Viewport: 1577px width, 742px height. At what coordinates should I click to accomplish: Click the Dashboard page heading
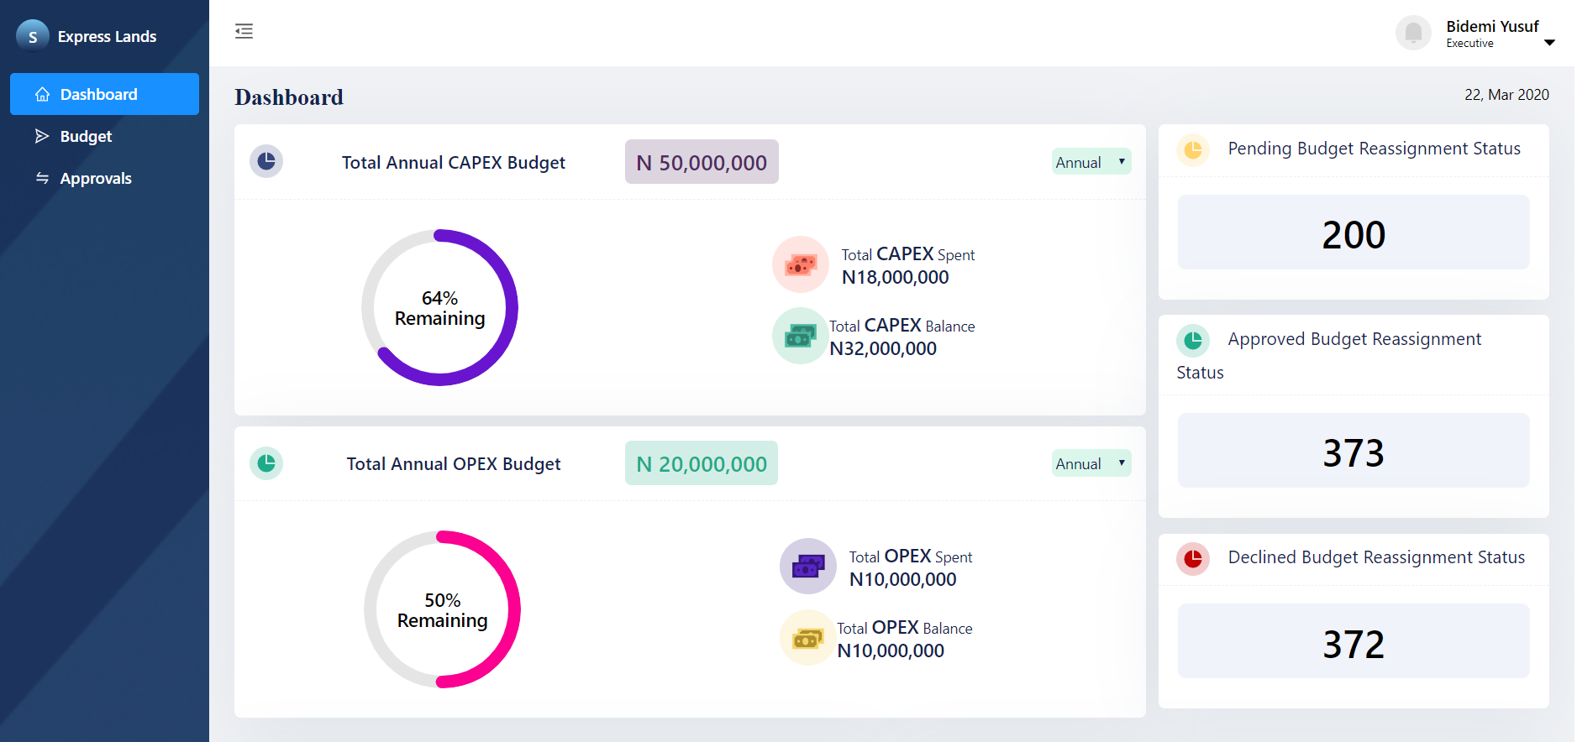pyautogui.click(x=289, y=97)
